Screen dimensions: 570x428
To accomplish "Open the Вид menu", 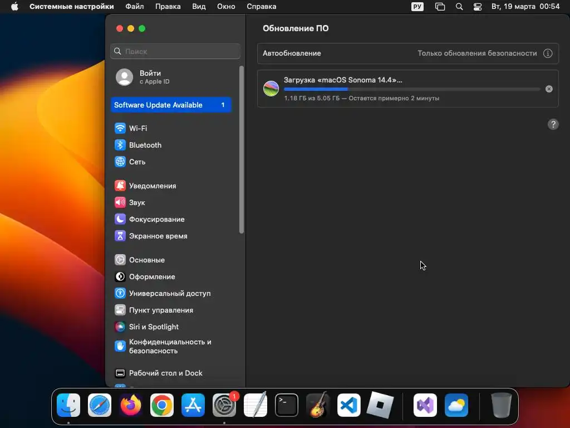I will coord(199,7).
